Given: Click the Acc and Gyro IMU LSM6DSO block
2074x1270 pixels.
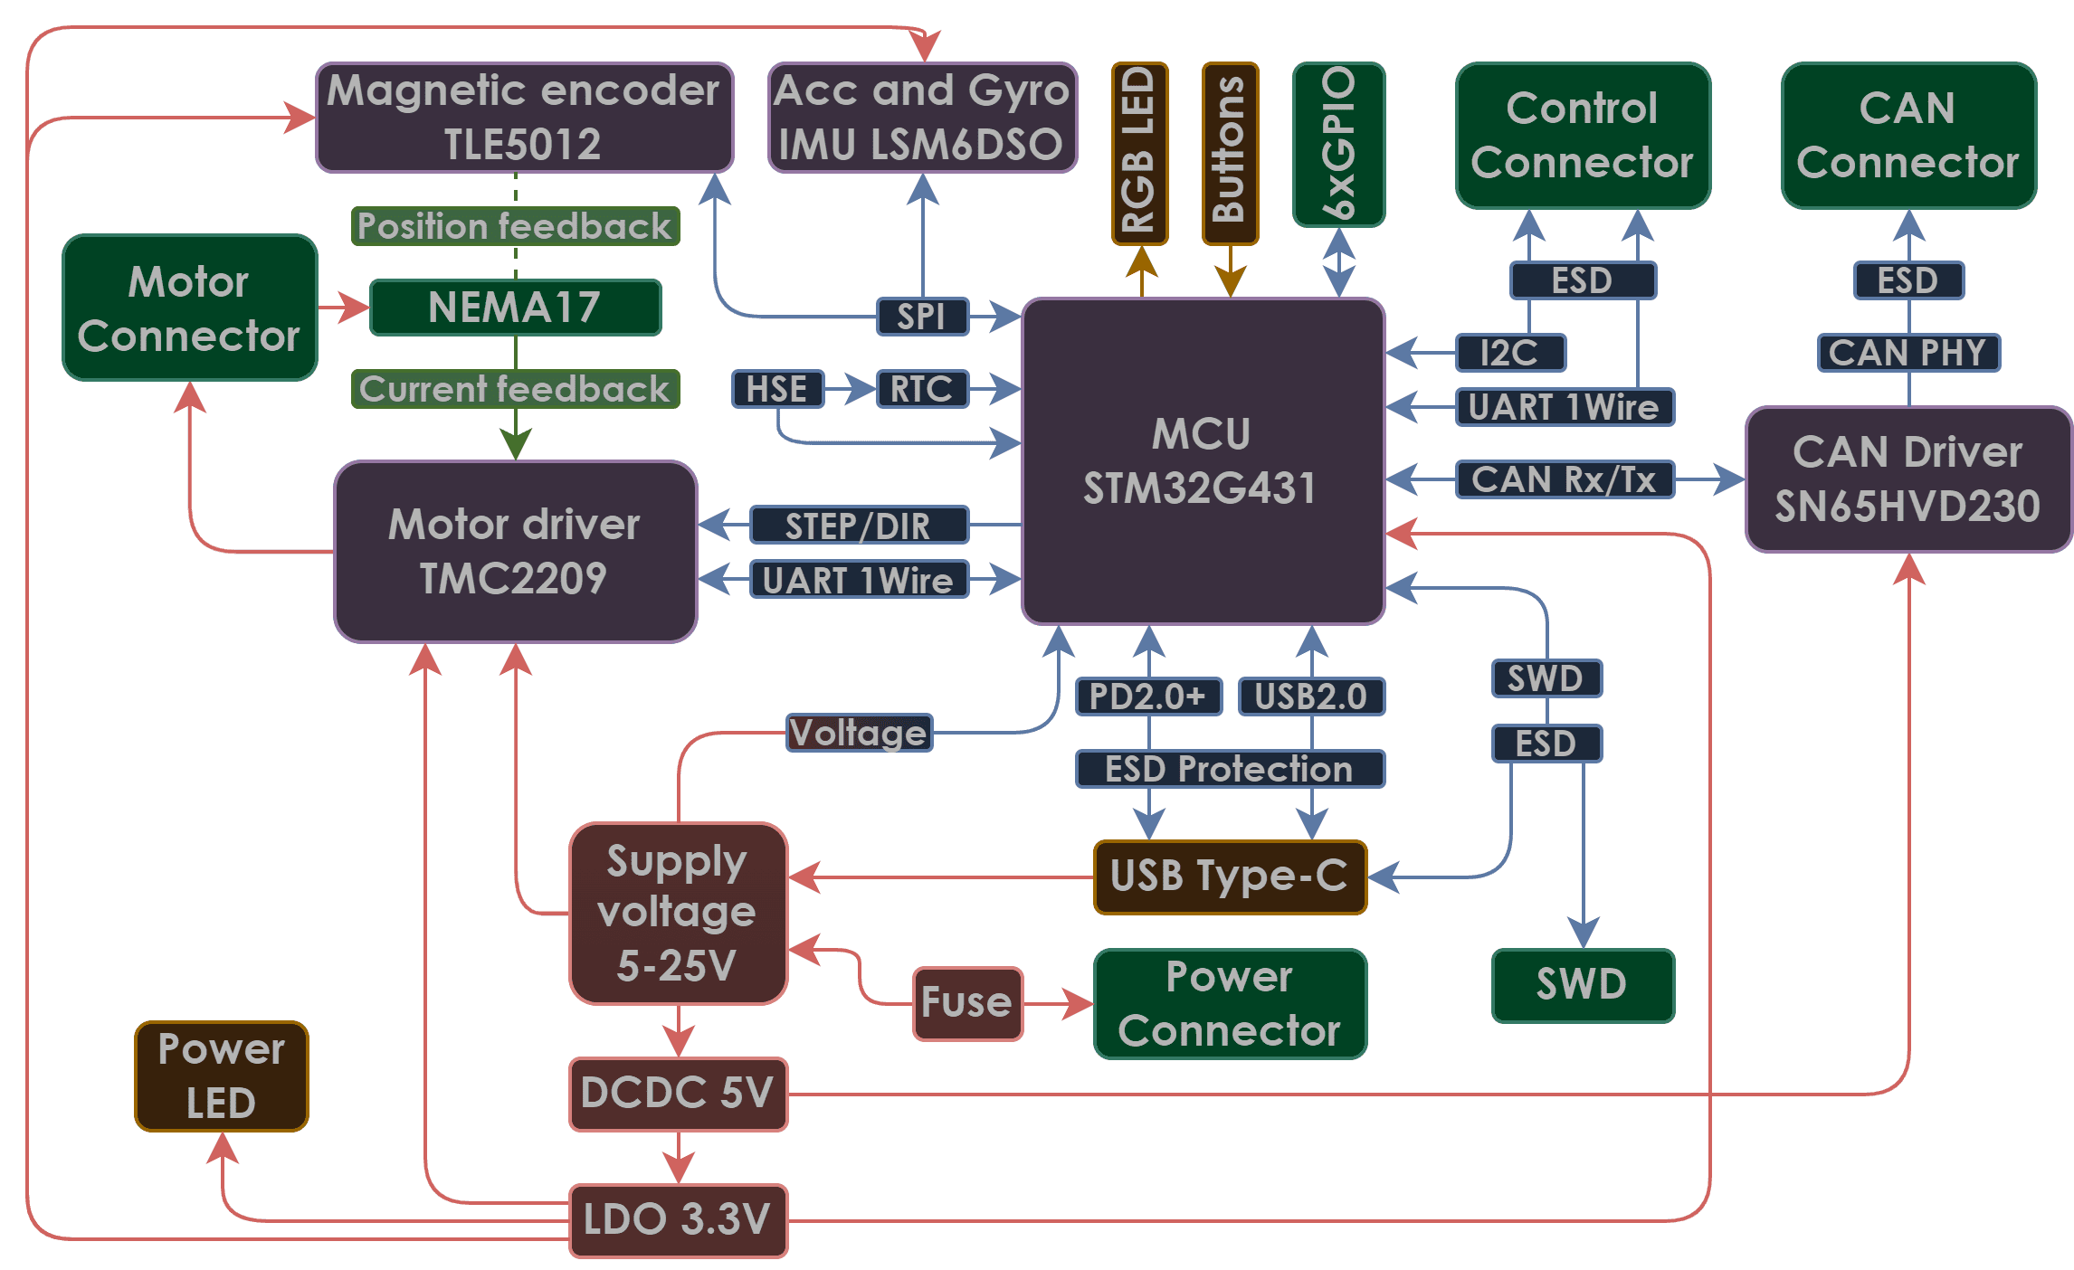Looking at the screenshot, I should pos(922,118).
